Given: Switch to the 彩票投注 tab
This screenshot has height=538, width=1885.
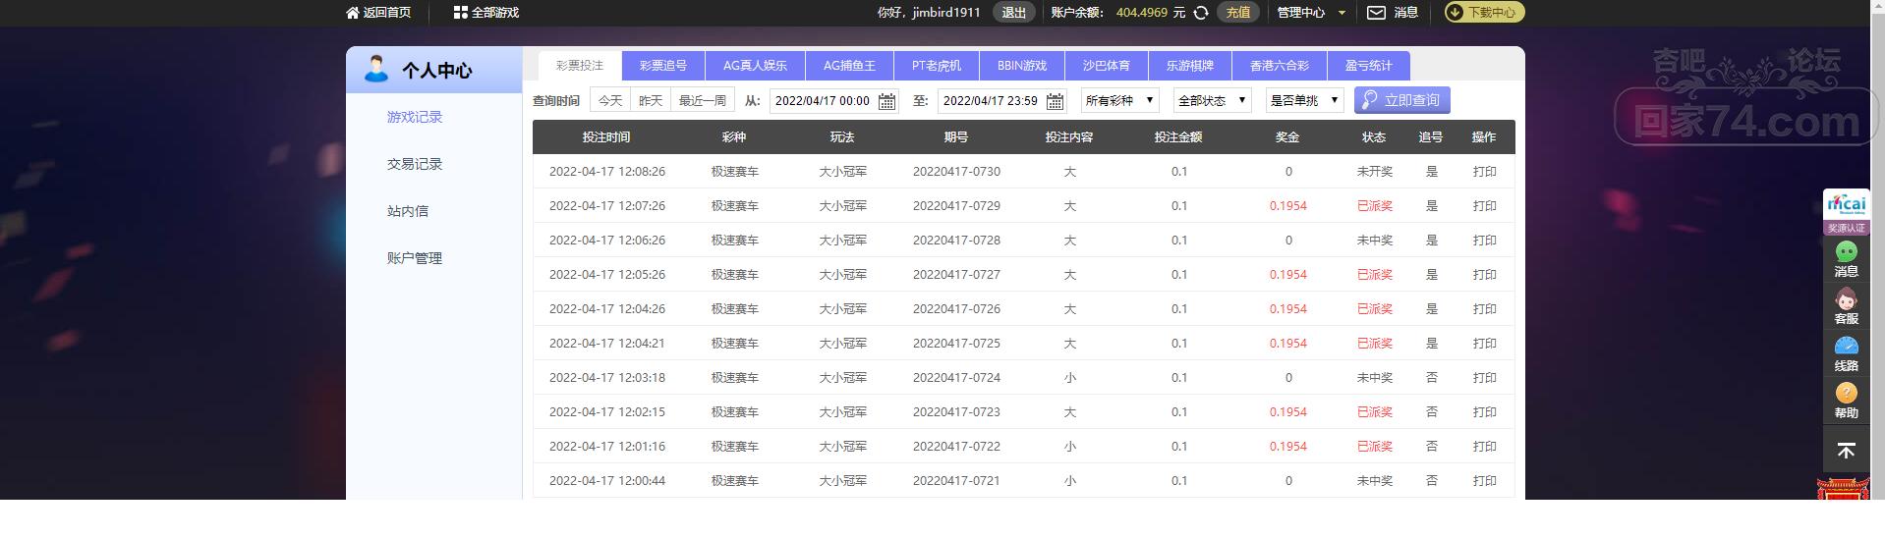Looking at the screenshot, I should tap(580, 66).
